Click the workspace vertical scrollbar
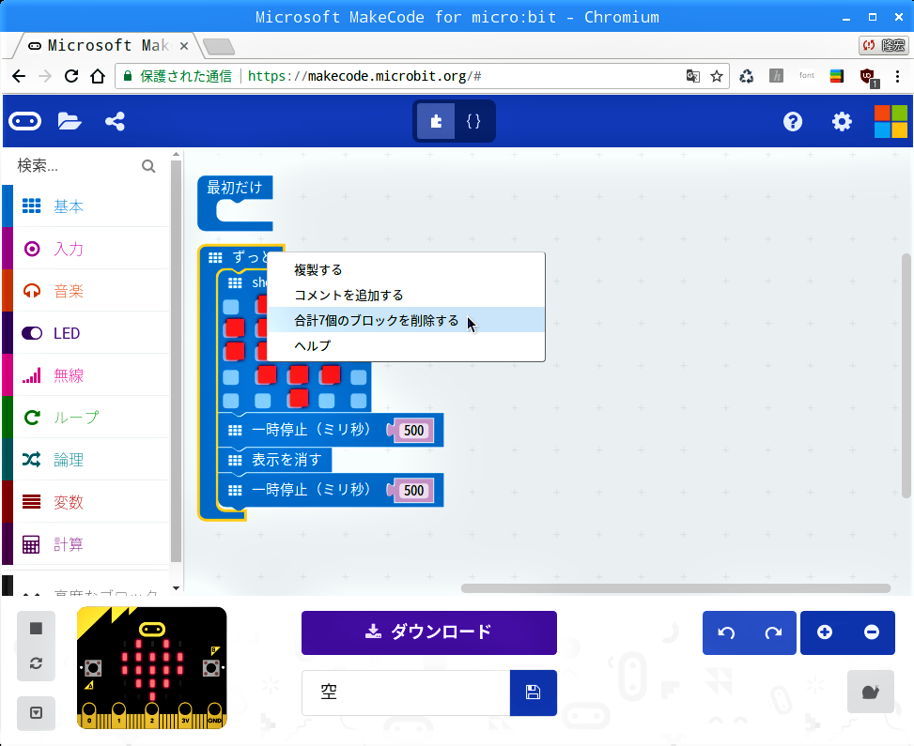This screenshot has width=914, height=746. [906, 375]
